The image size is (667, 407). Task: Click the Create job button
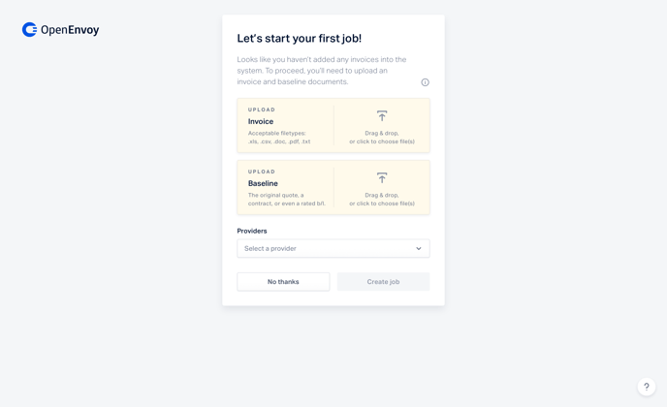pyautogui.click(x=383, y=282)
